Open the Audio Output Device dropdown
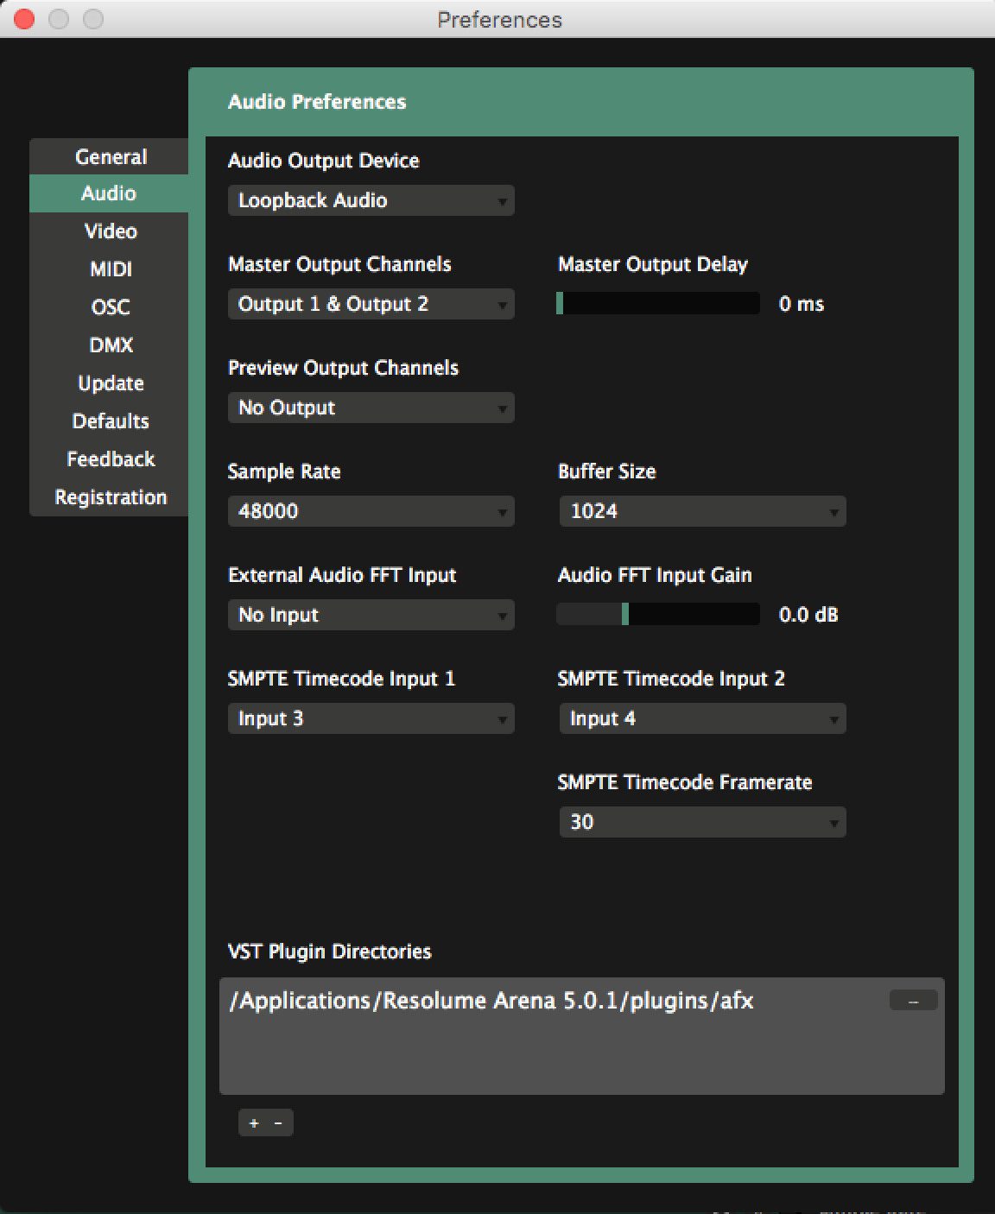The image size is (995, 1214). pos(371,200)
